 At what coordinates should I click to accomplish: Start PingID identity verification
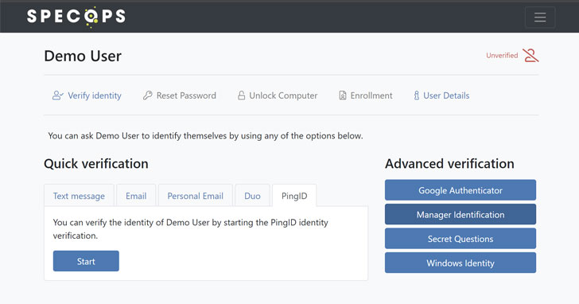pos(86,261)
